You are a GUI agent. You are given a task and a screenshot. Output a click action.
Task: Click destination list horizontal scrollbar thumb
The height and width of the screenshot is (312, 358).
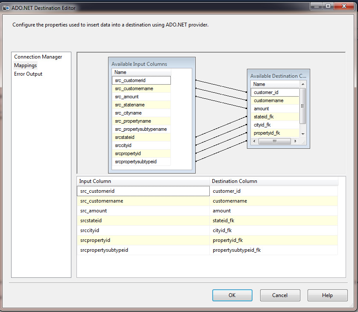tap(274, 141)
